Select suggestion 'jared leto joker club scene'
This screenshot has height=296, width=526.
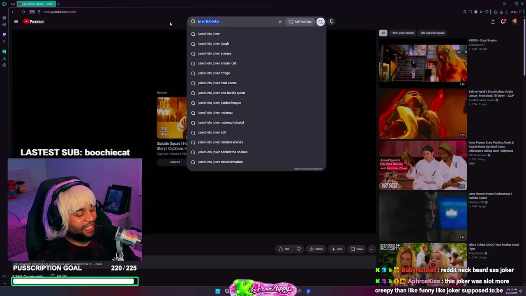tap(256, 83)
